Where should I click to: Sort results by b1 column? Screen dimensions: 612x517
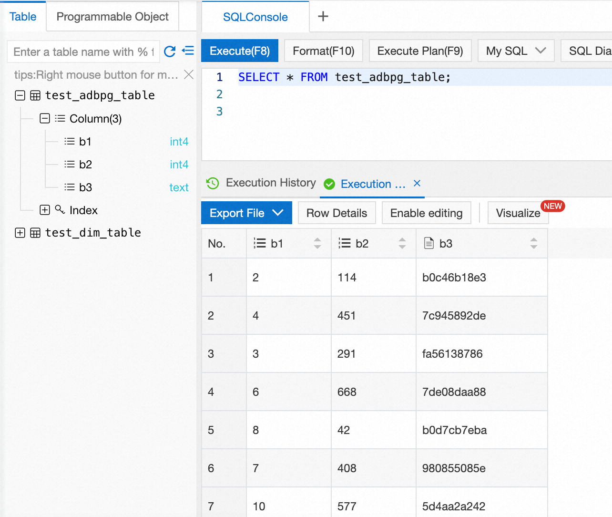point(317,244)
